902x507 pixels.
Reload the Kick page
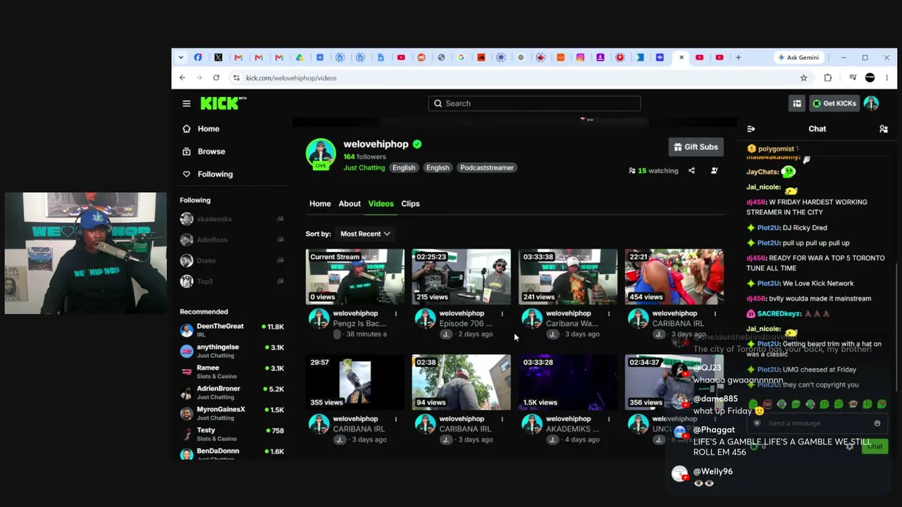216,77
